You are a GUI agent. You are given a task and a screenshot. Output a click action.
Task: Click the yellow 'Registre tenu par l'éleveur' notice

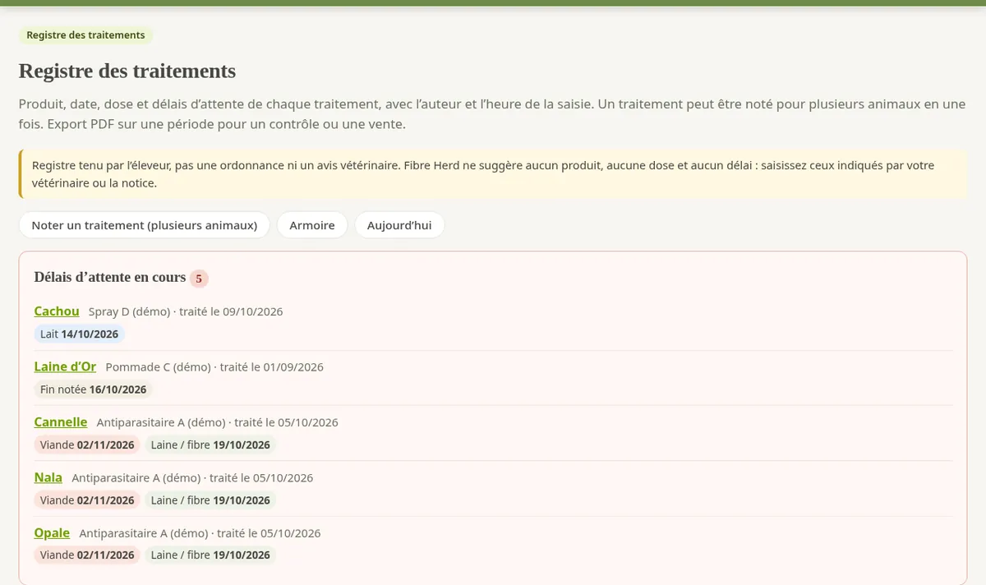coord(493,174)
